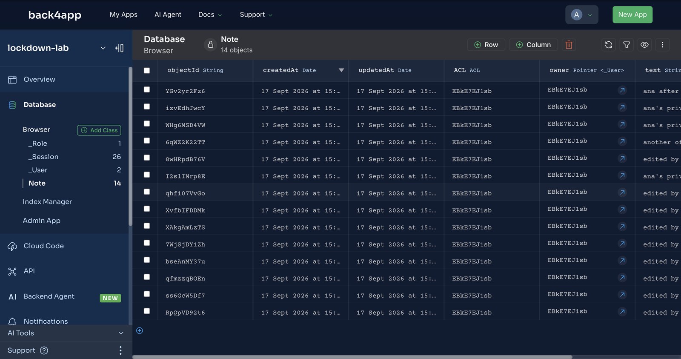
Task: Click the Cloud Code icon in the sidebar
Action: [12, 246]
